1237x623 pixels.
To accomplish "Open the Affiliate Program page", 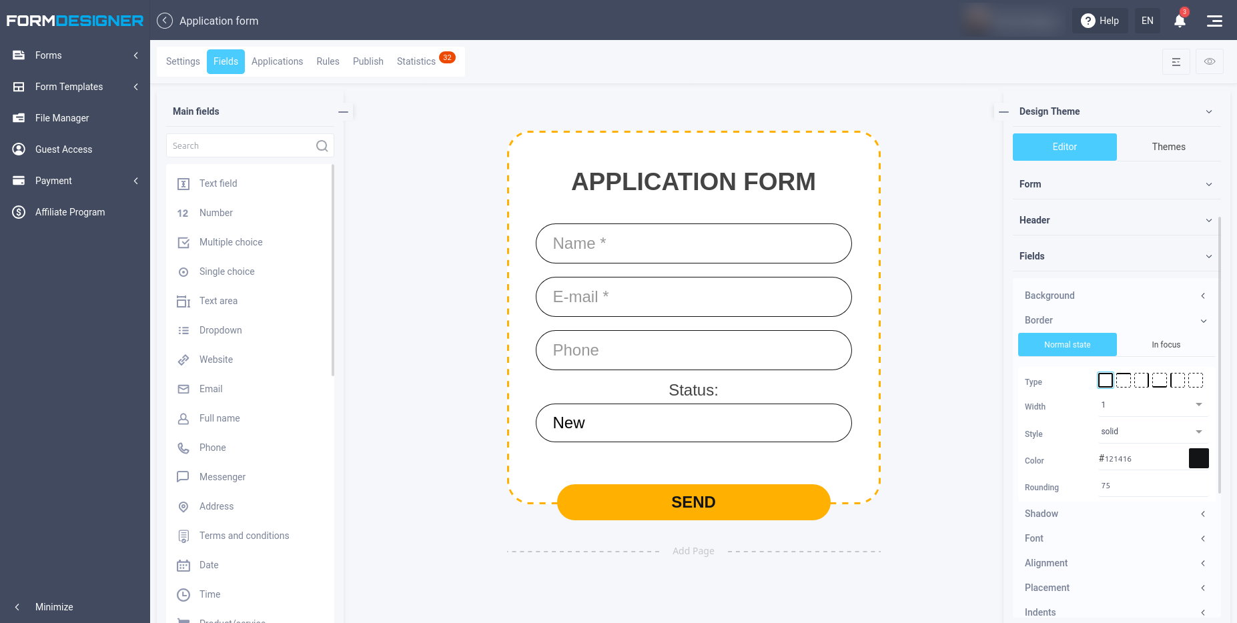I will (x=69, y=212).
